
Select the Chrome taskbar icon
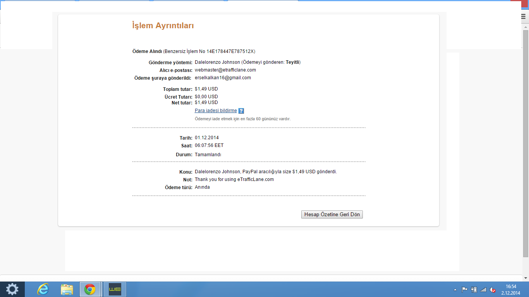click(90, 289)
